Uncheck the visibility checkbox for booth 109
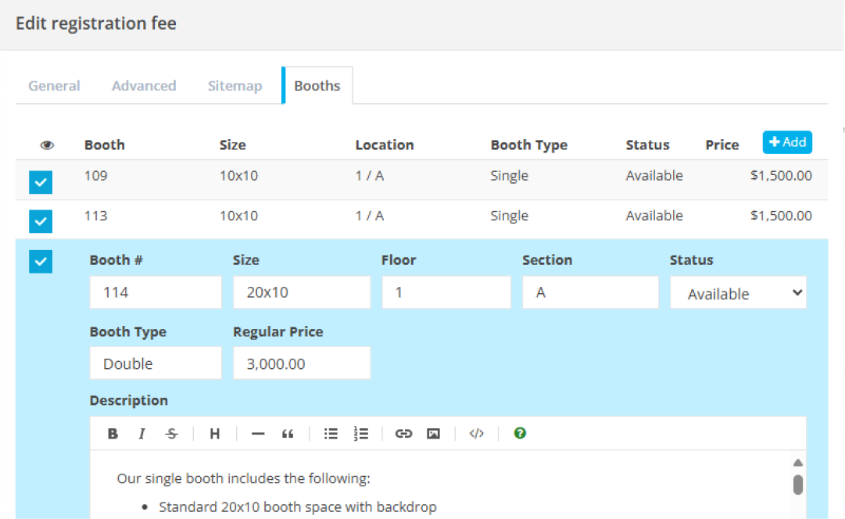Image resolution: width=845 pixels, height=519 pixels. (41, 182)
